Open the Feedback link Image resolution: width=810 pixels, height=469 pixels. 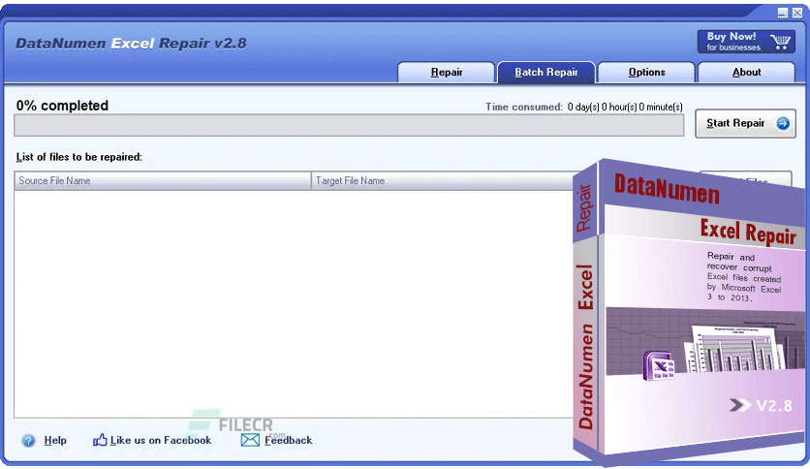289,440
